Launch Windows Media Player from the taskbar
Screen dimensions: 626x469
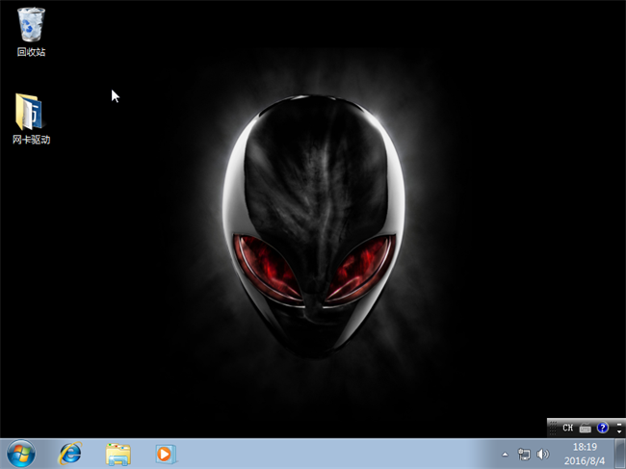166,455
